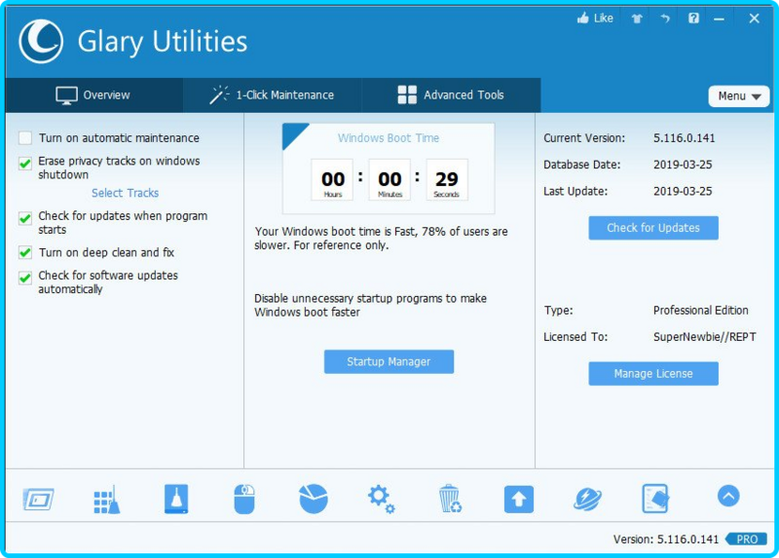Click the Licensed To SuperNewbie//REPT text
This screenshot has height=558, width=779.
click(x=704, y=337)
